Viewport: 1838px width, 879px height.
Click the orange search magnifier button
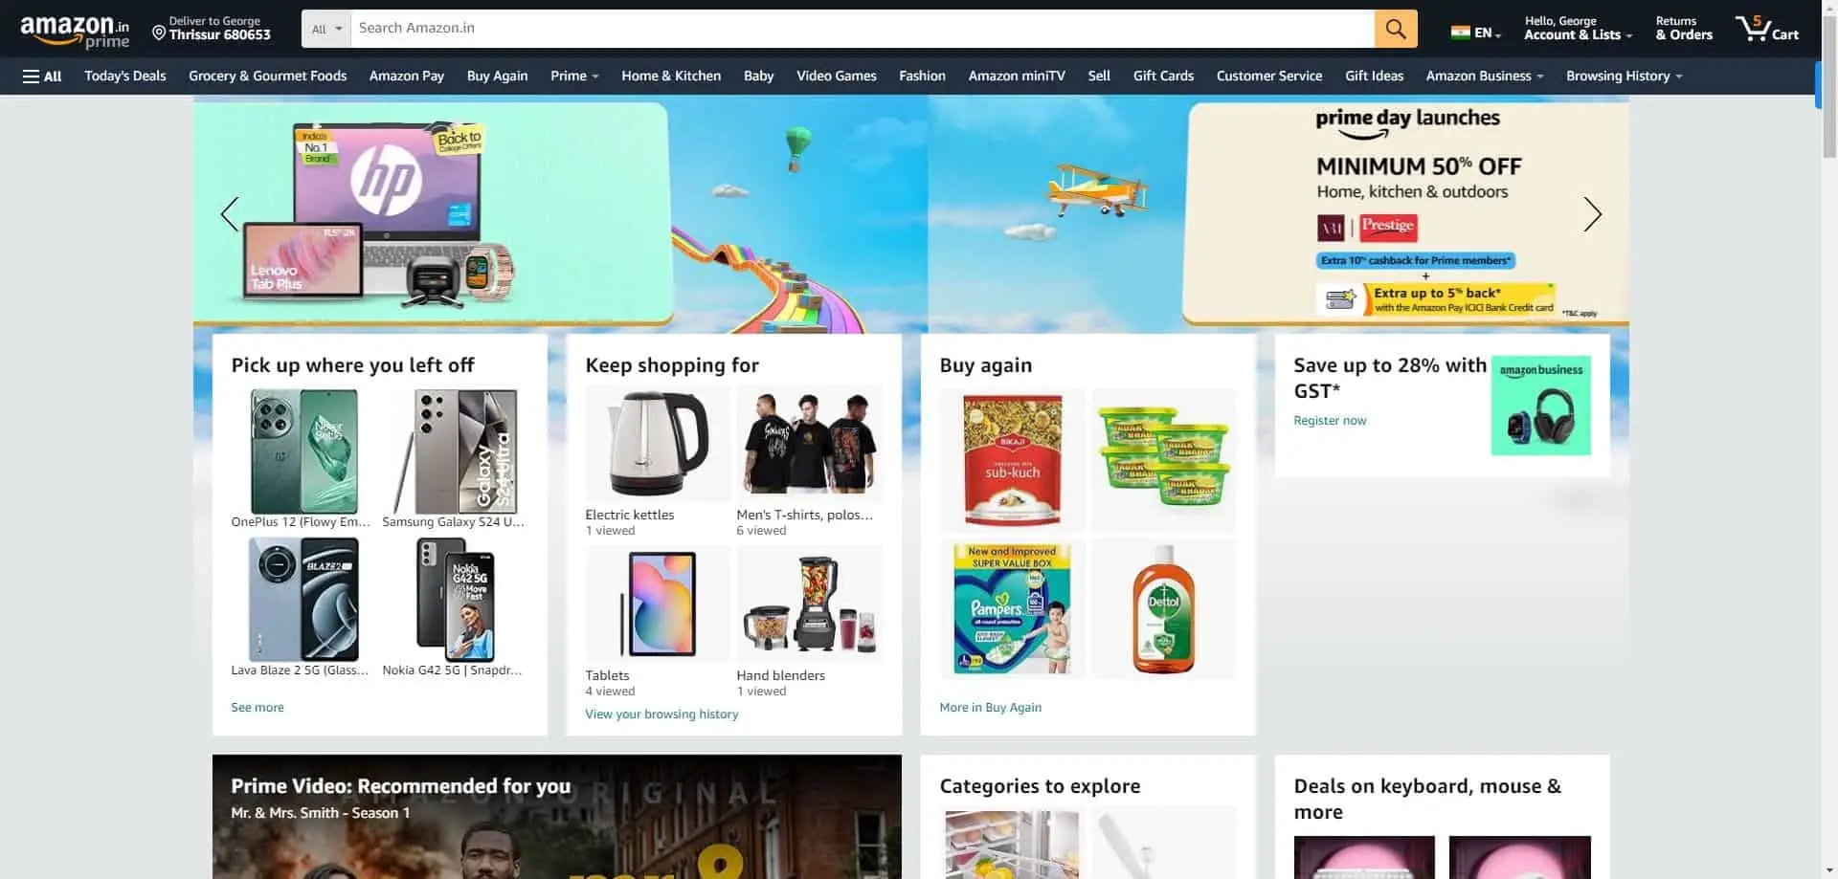pos(1396,29)
